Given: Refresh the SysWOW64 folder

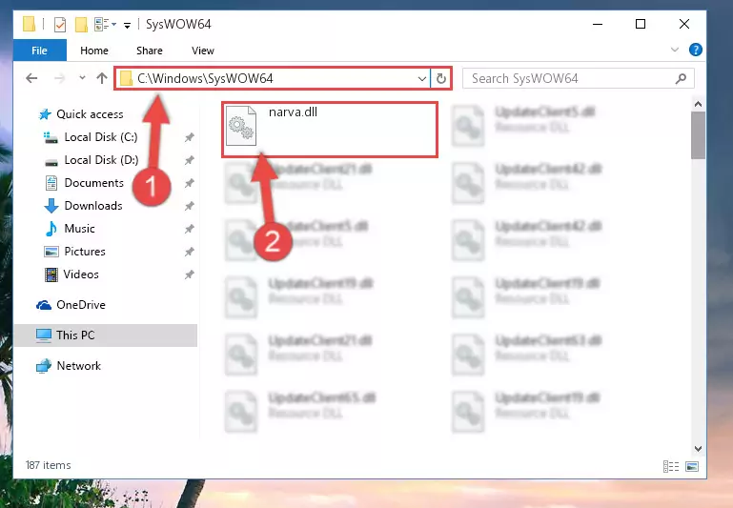Looking at the screenshot, I should coord(440,78).
